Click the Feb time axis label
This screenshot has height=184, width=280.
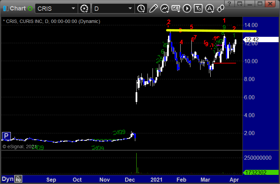181,180
